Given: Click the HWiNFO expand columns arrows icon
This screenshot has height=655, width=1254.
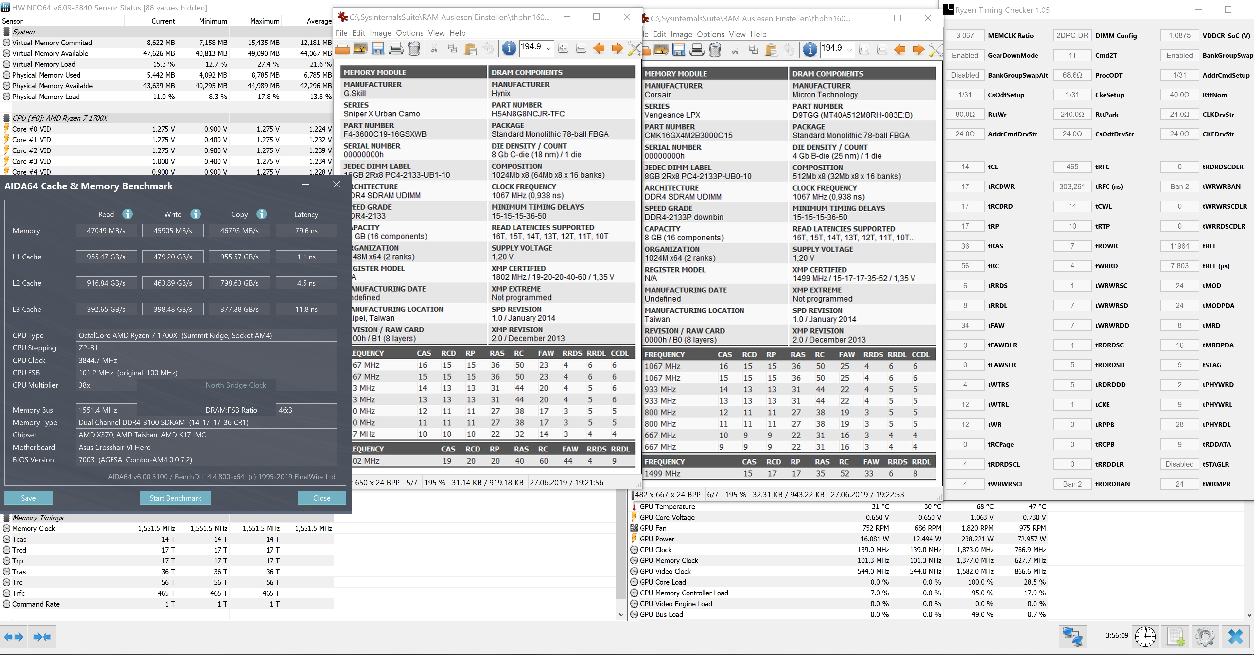Looking at the screenshot, I should point(14,636).
